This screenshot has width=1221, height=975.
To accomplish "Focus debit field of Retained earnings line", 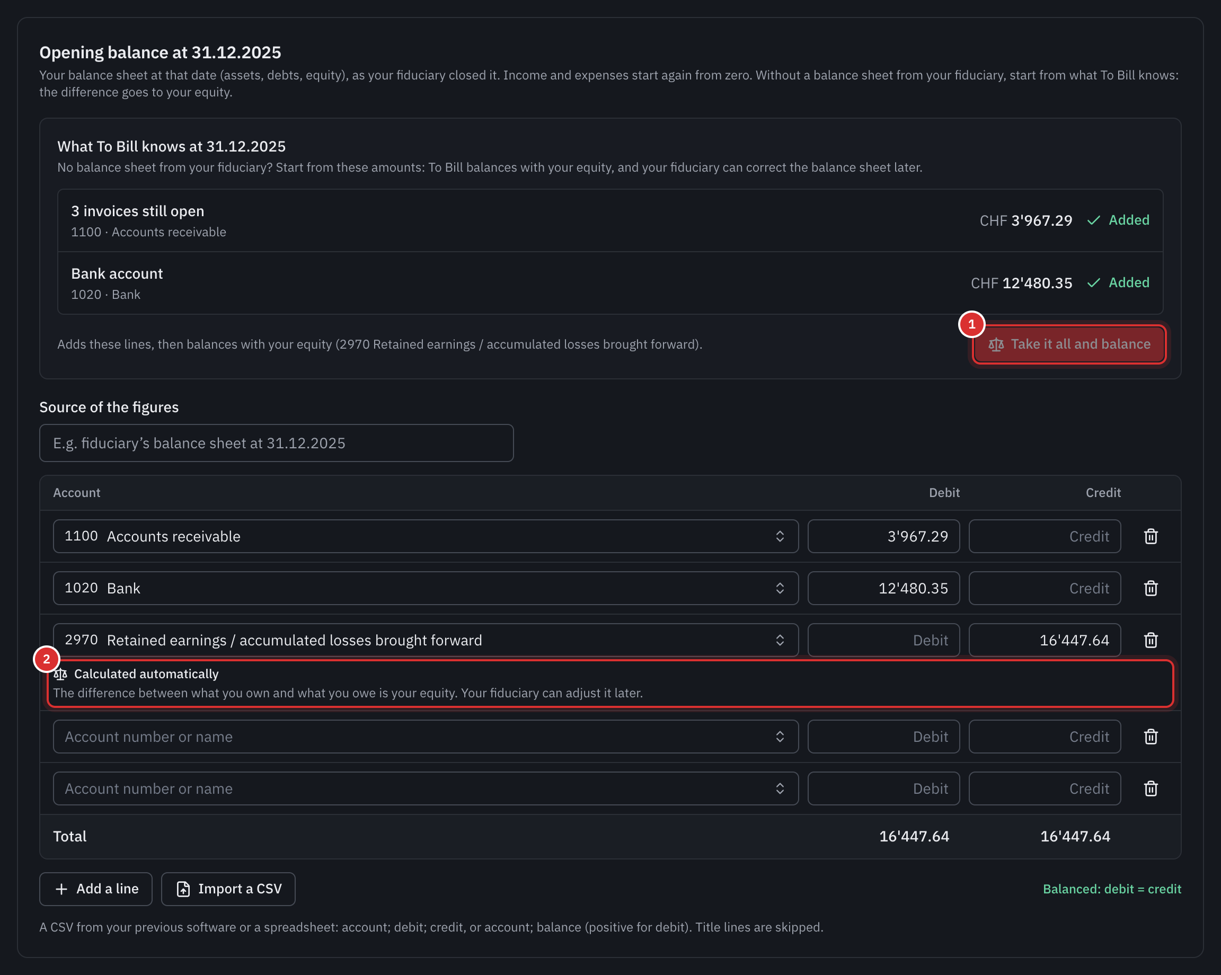I will pos(883,641).
